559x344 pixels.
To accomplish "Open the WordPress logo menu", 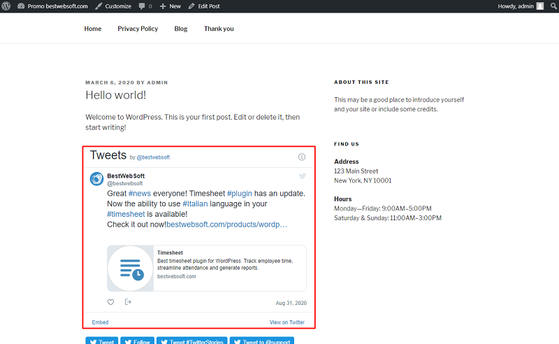I will [x=6, y=6].
